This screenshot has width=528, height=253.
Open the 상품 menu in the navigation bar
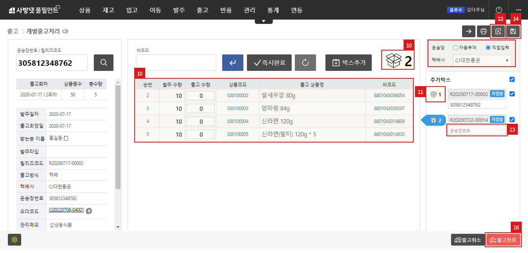point(84,10)
